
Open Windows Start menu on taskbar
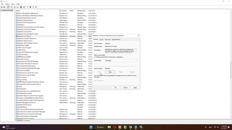pos(91,127)
